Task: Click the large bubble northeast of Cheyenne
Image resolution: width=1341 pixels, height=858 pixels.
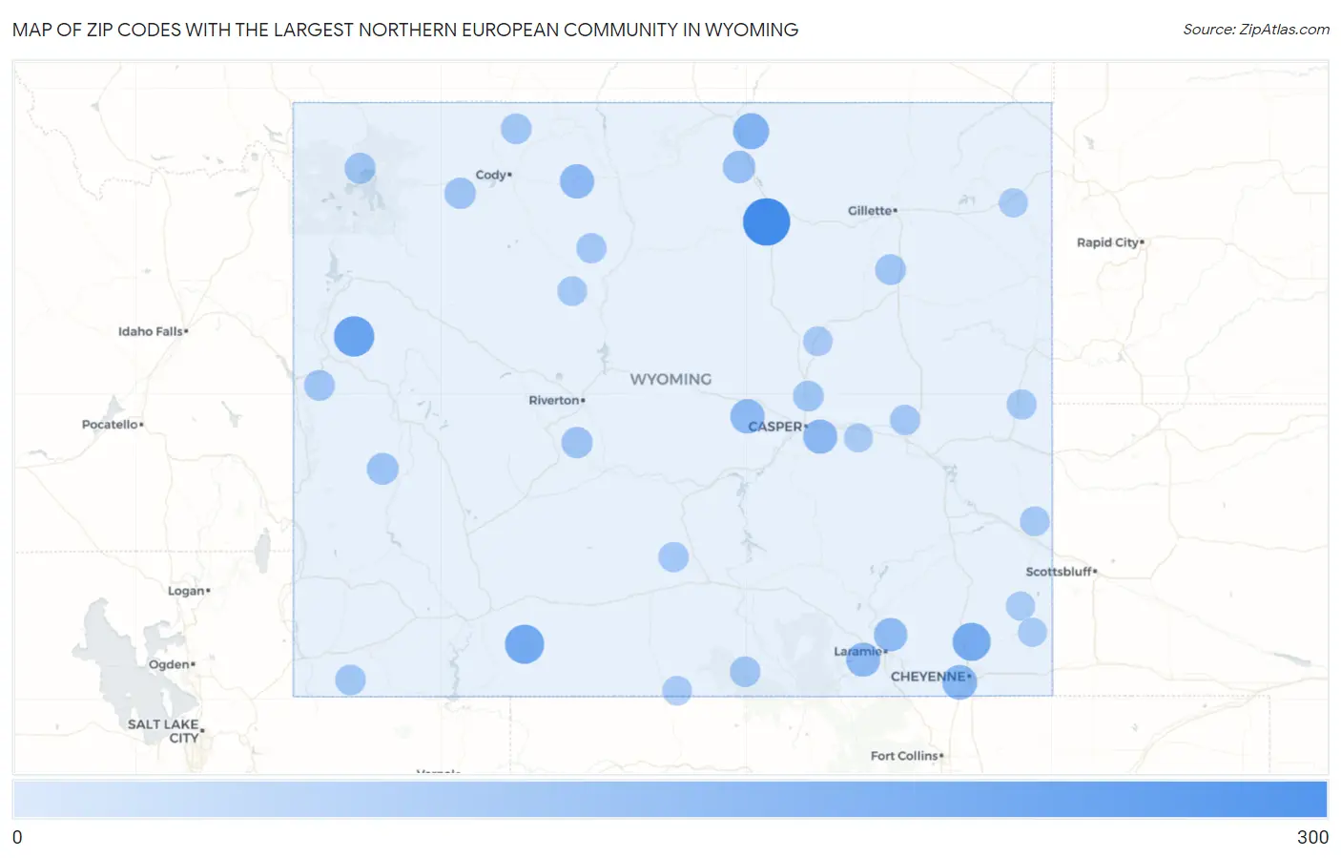Action: click(x=971, y=641)
